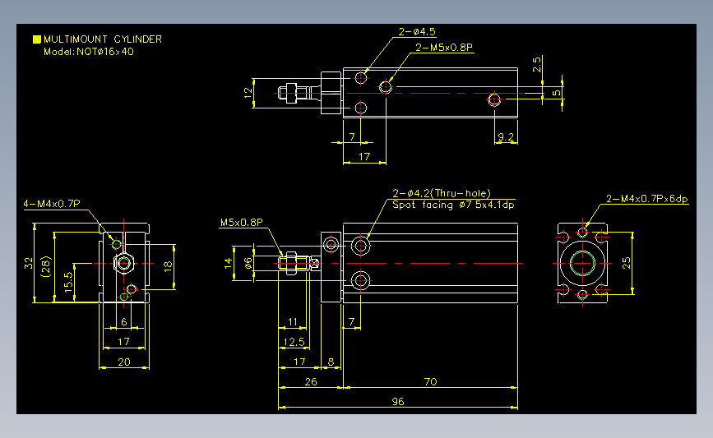Click the "32" height dimension
This screenshot has width=713, height=438.
click(29, 263)
